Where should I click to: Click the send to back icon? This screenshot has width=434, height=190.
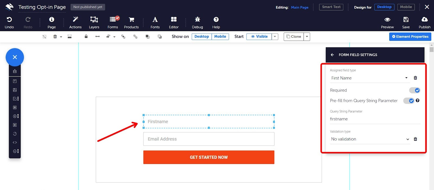tap(159, 37)
